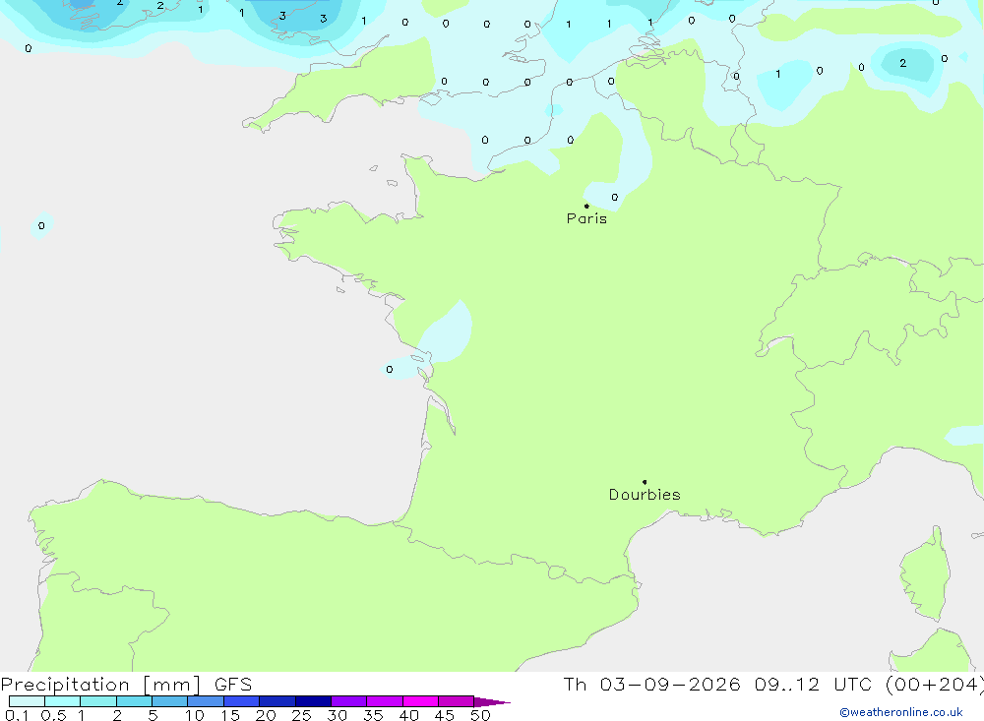Click the 30 legend scale label

(338, 715)
